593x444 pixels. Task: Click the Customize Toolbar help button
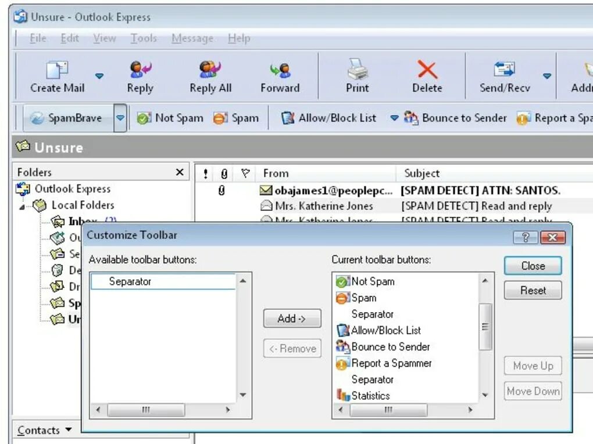pyautogui.click(x=526, y=238)
